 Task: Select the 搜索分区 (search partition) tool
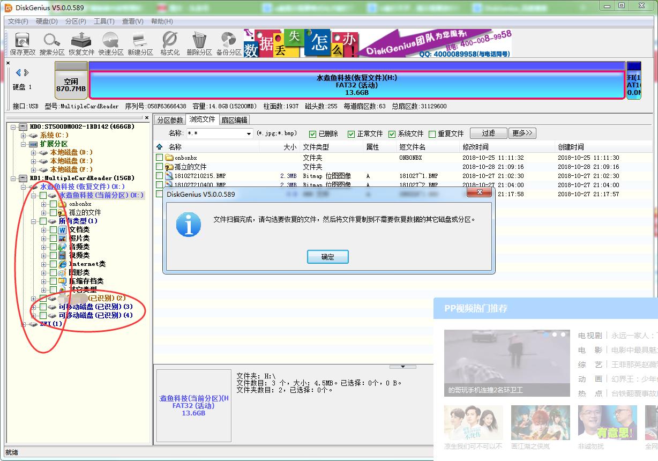point(51,43)
